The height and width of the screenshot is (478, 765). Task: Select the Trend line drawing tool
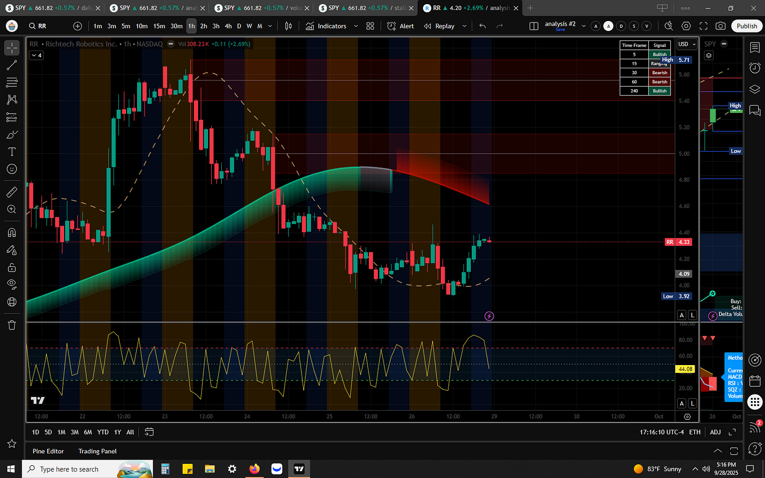(x=12, y=65)
